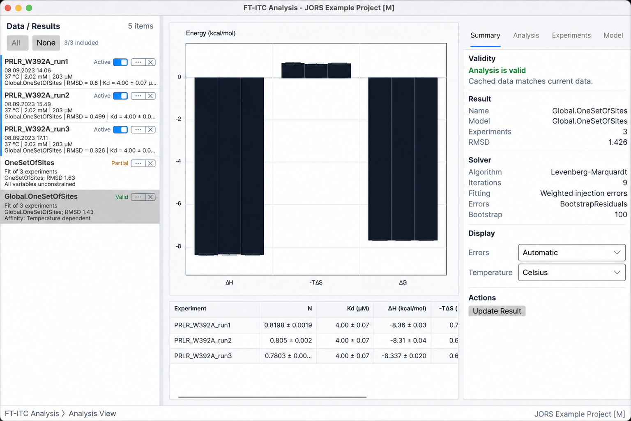The width and height of the screenshot is (631, 421).
Task: Click the ΔH bar group in chart
Action: click(x=229, y=167)
